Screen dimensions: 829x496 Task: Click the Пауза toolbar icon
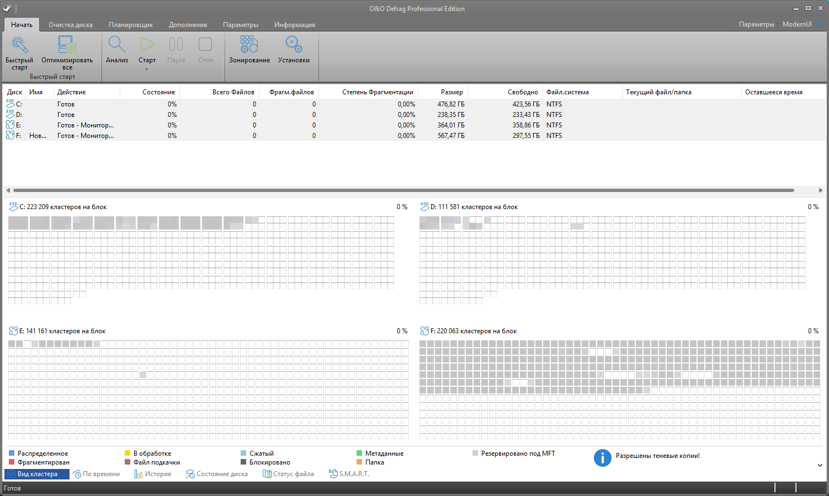click(176, 45)
